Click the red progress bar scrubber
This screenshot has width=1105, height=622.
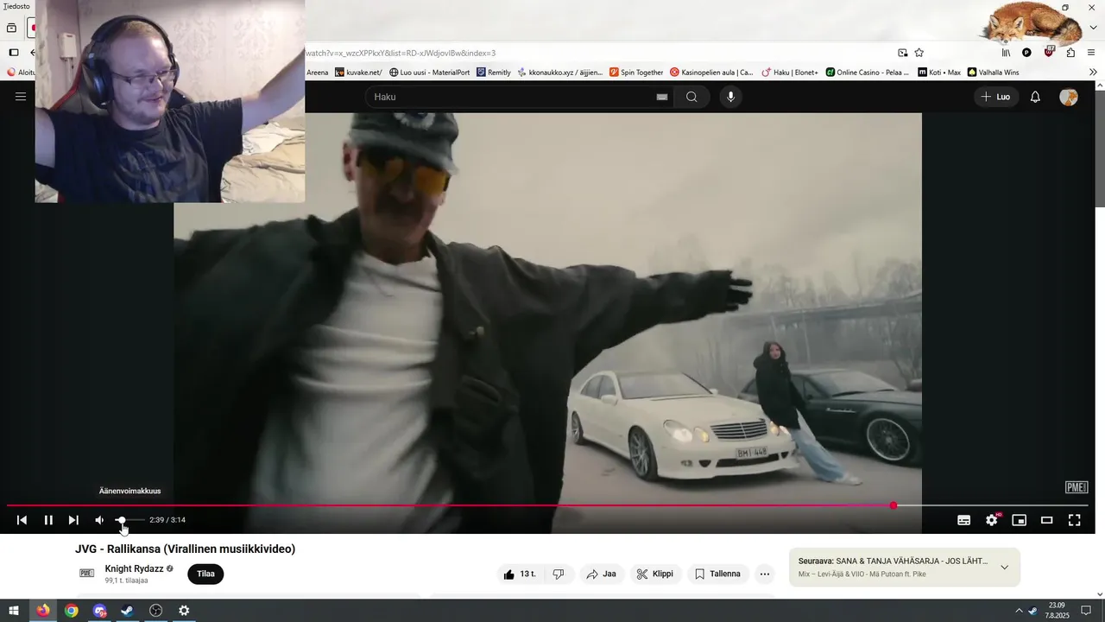(893, 505)
